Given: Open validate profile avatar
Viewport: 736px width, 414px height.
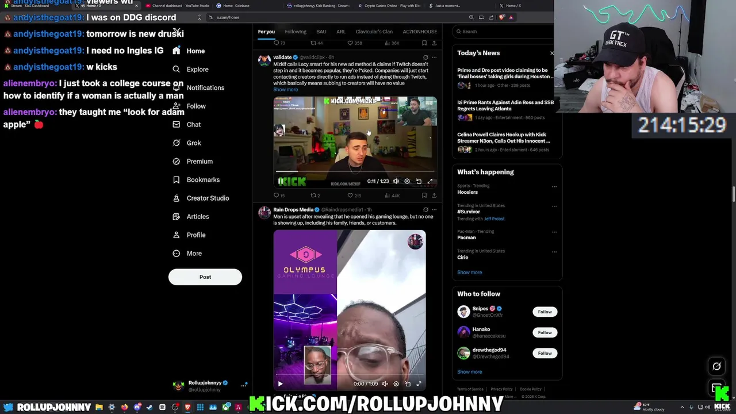Looking at the screenshot, I should 264,60.
